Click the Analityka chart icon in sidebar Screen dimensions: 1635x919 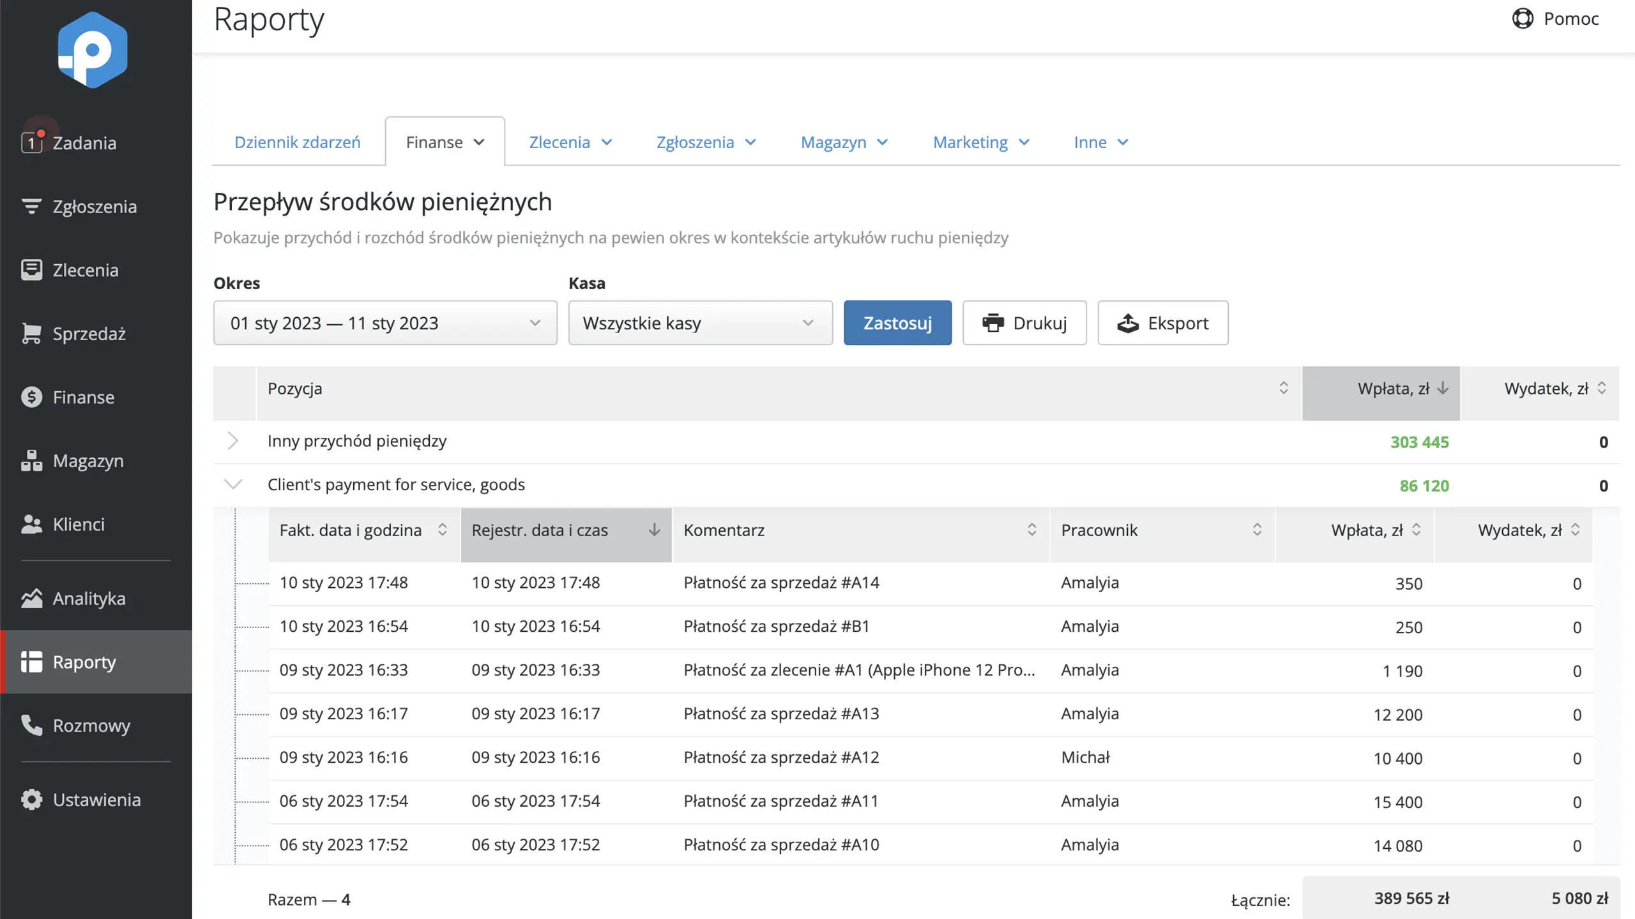click(x=31, y=598)
